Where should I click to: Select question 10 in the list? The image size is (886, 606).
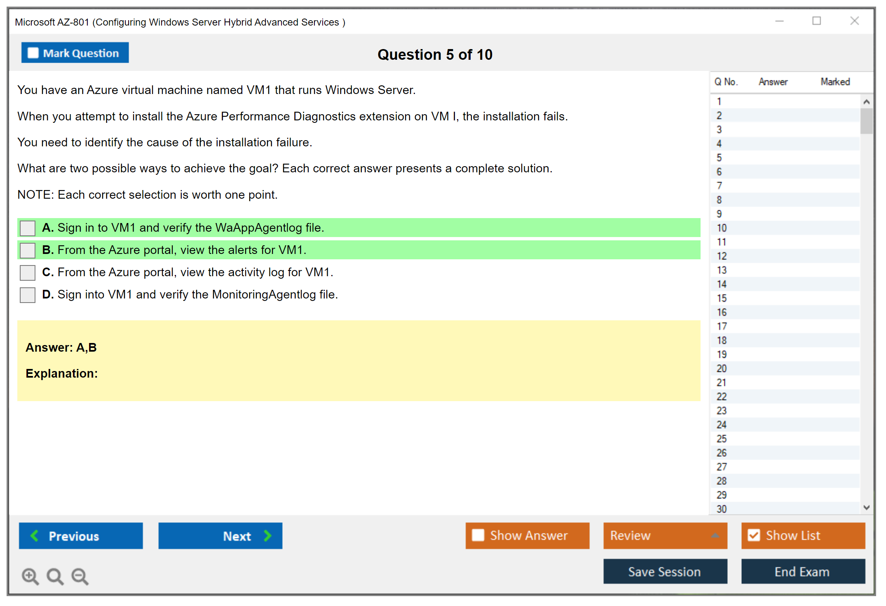[722, 228]
